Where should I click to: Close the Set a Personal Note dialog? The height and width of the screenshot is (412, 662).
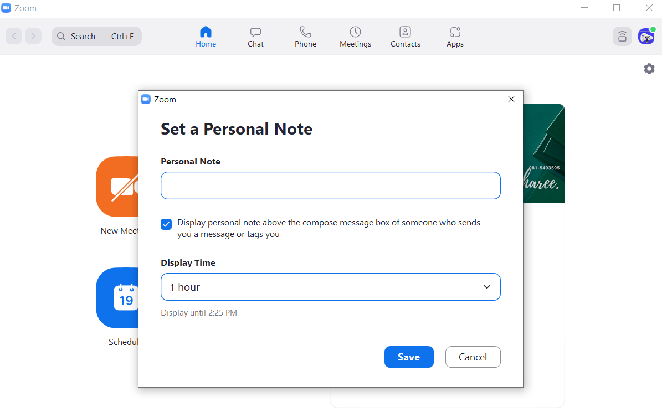point(511,99)
